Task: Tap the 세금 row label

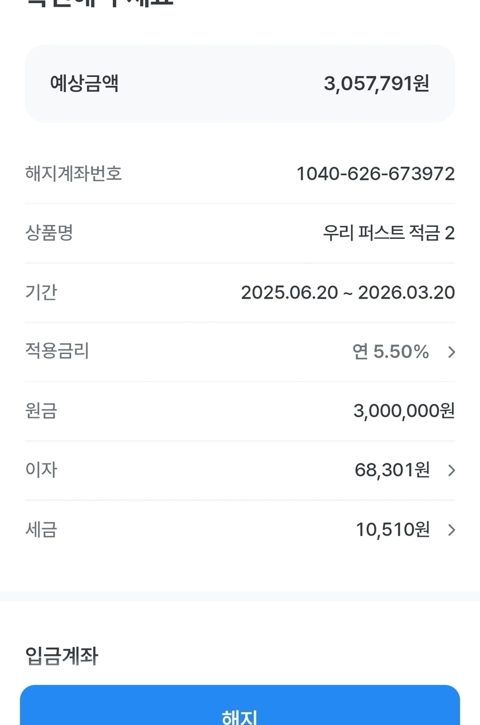Action: pyautogui.click(x=41, y=529)
